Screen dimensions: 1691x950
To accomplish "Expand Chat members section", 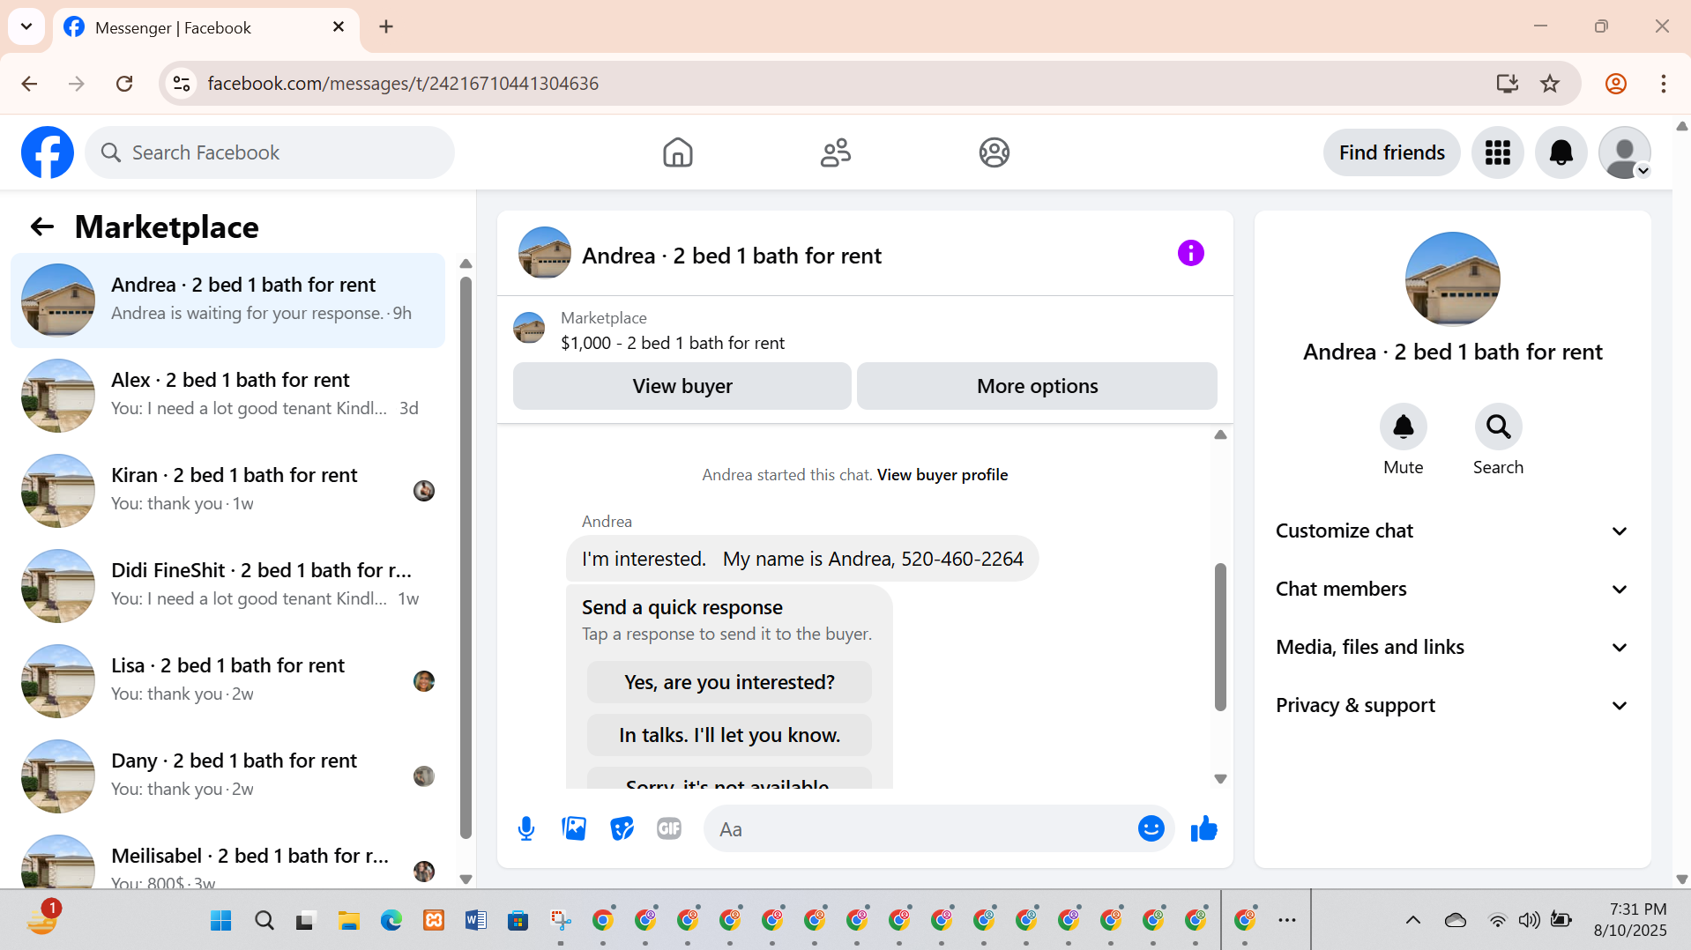I will (1452, 589).
